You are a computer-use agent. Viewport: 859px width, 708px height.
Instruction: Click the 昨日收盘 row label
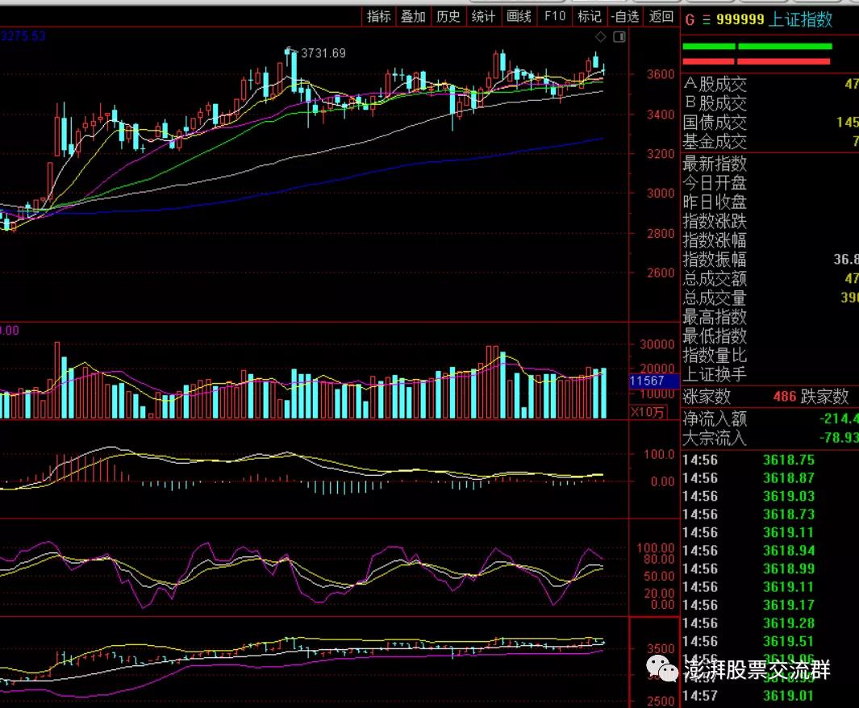715,202
